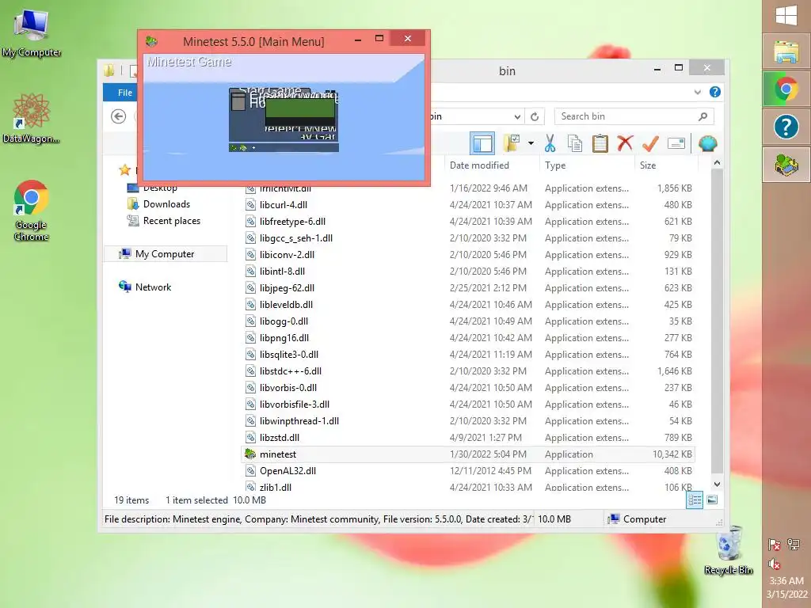Open My Computer desktop icon
Screen dimensions: 811x608
pyautogui.click(x=32, y=32)
